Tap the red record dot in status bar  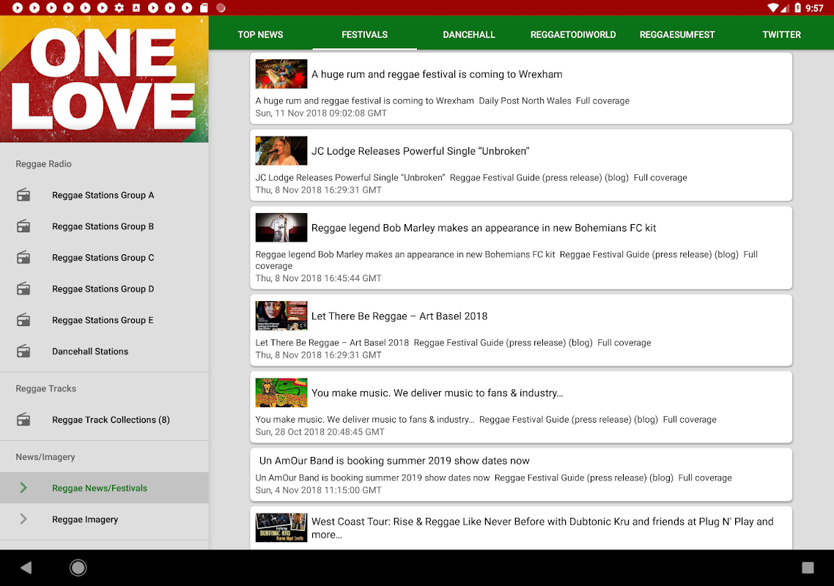point(221,7)
